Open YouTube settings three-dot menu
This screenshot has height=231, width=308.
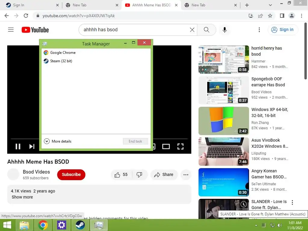coord(259,30)
